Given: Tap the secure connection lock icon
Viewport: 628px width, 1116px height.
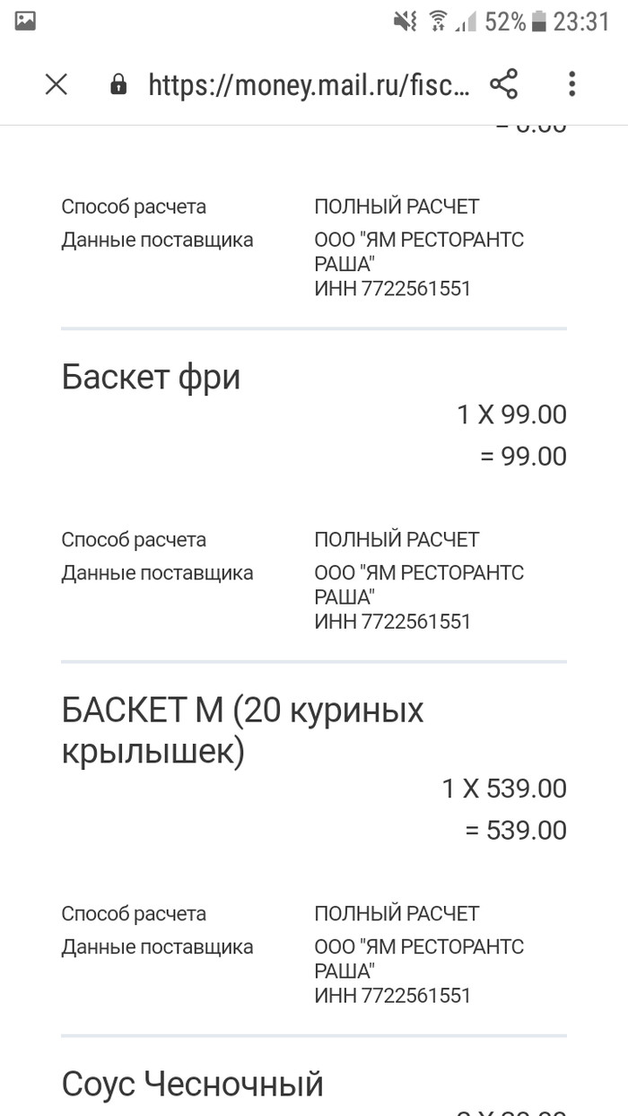Looking at the screenshot, I should click(118, 84).
